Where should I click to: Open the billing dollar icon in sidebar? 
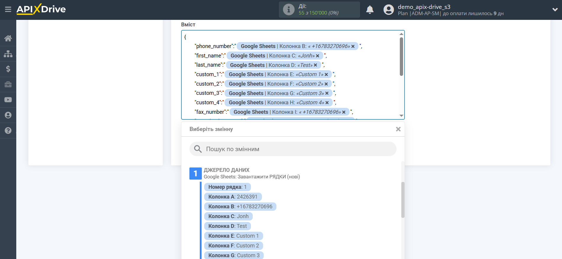[8, 69]
